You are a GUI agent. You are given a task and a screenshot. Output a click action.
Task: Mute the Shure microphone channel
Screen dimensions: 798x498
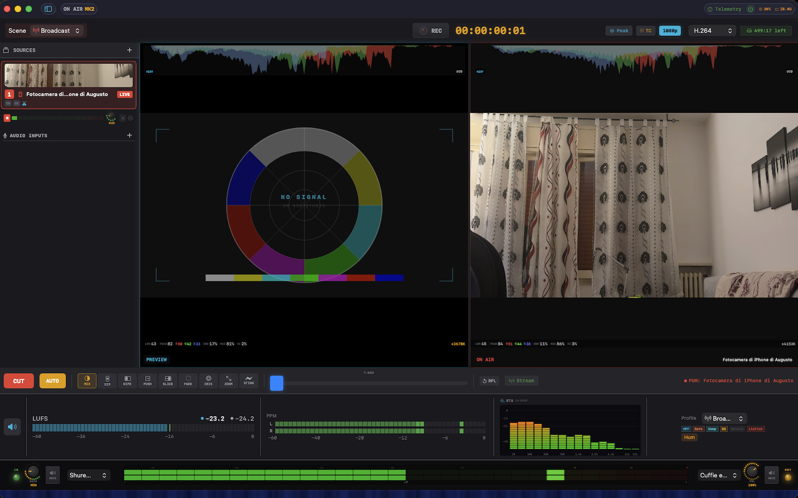[x=53, y=475]
